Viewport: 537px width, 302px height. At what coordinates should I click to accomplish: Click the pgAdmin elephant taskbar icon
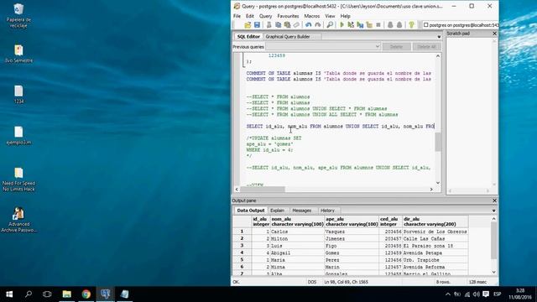coord(106,294)
